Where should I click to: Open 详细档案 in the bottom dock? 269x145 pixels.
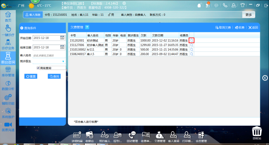(x=77, y=137)
